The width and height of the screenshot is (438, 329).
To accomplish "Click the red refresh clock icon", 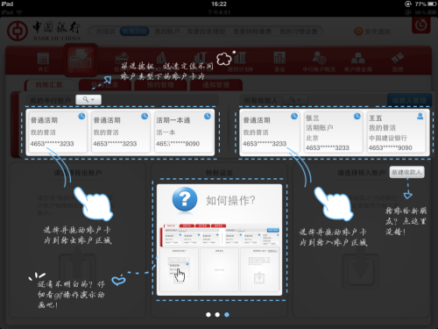I will pos(421,25).
